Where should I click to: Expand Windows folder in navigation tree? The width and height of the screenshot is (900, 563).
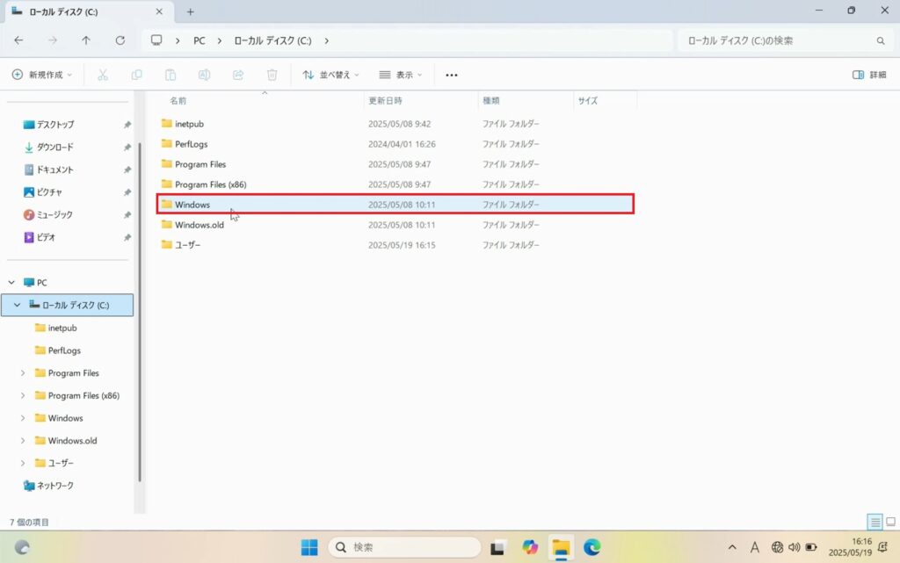point(23,418)
